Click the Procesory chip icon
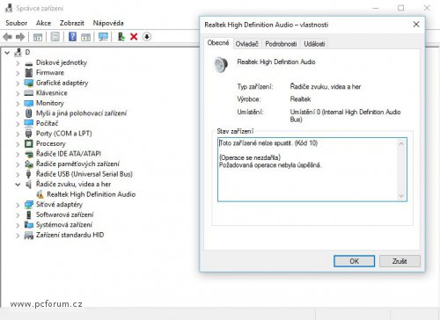Image resolution: width=440 pixels, height=320 pixels. [x=29, y=143]
